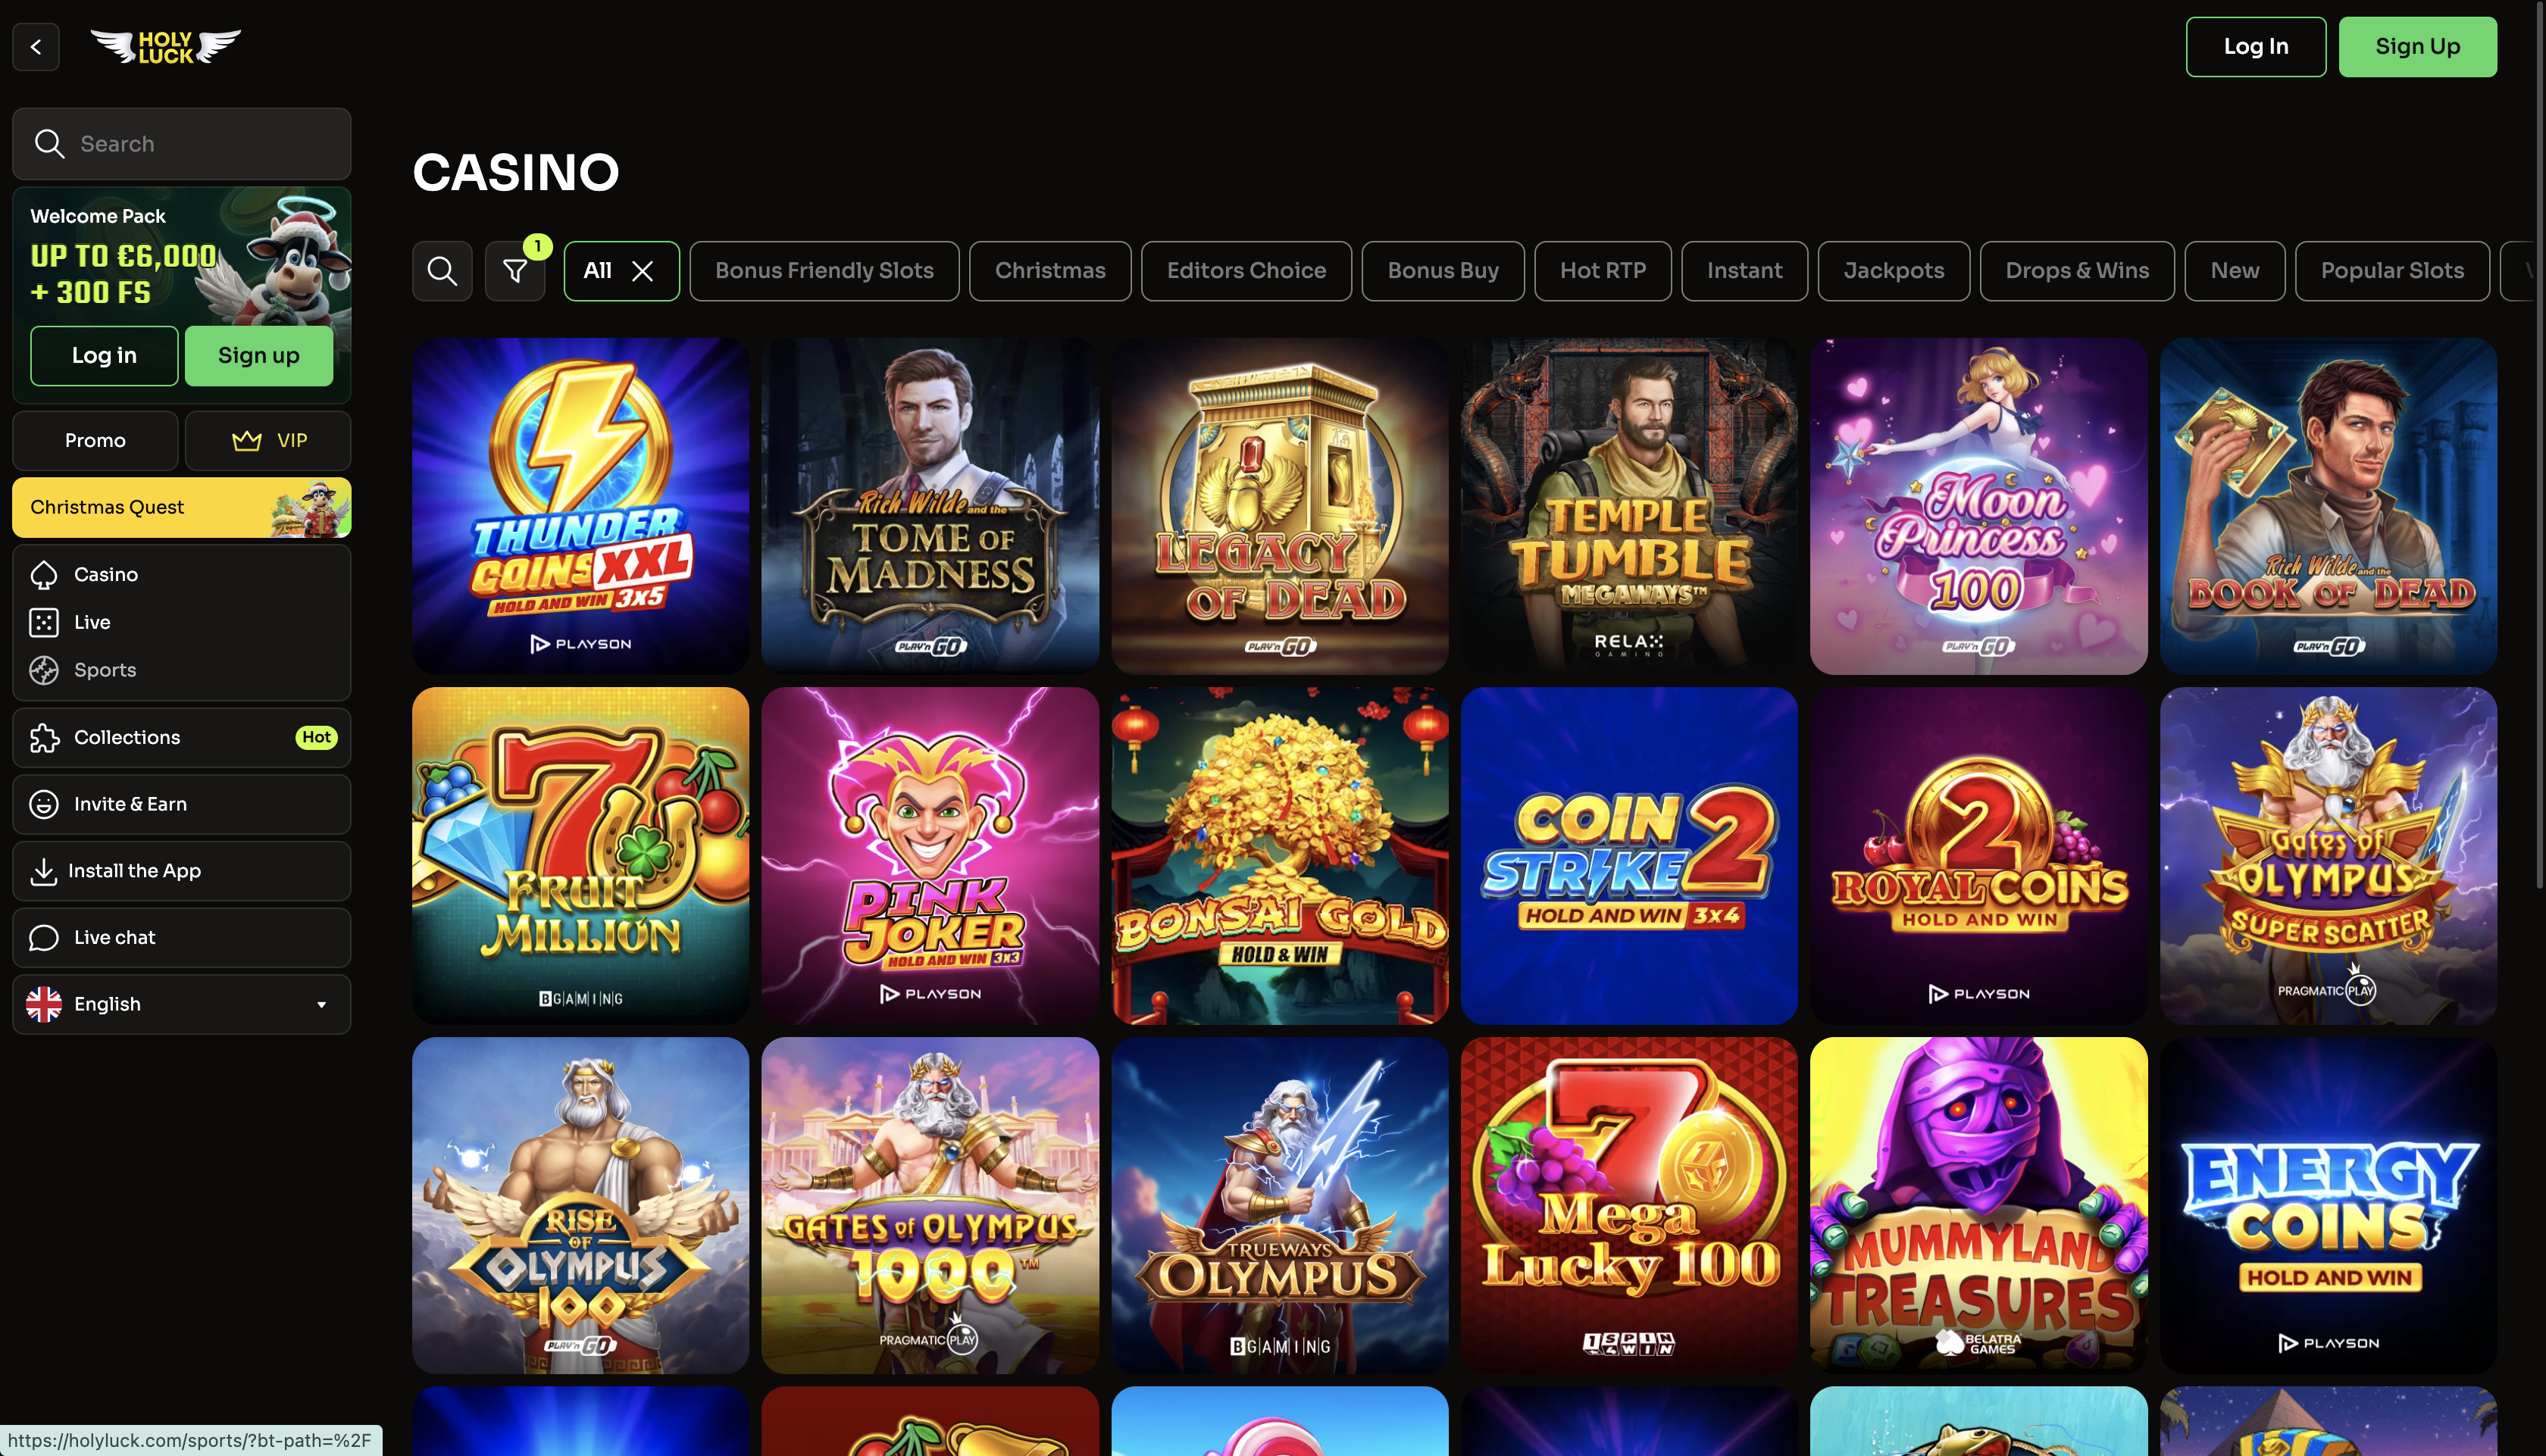Screen dimensions: 2546x1456
Task: Open Collections with the Hot badge
Action: click(181, 737)
